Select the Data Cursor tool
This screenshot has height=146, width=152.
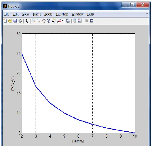click(54, 21)
